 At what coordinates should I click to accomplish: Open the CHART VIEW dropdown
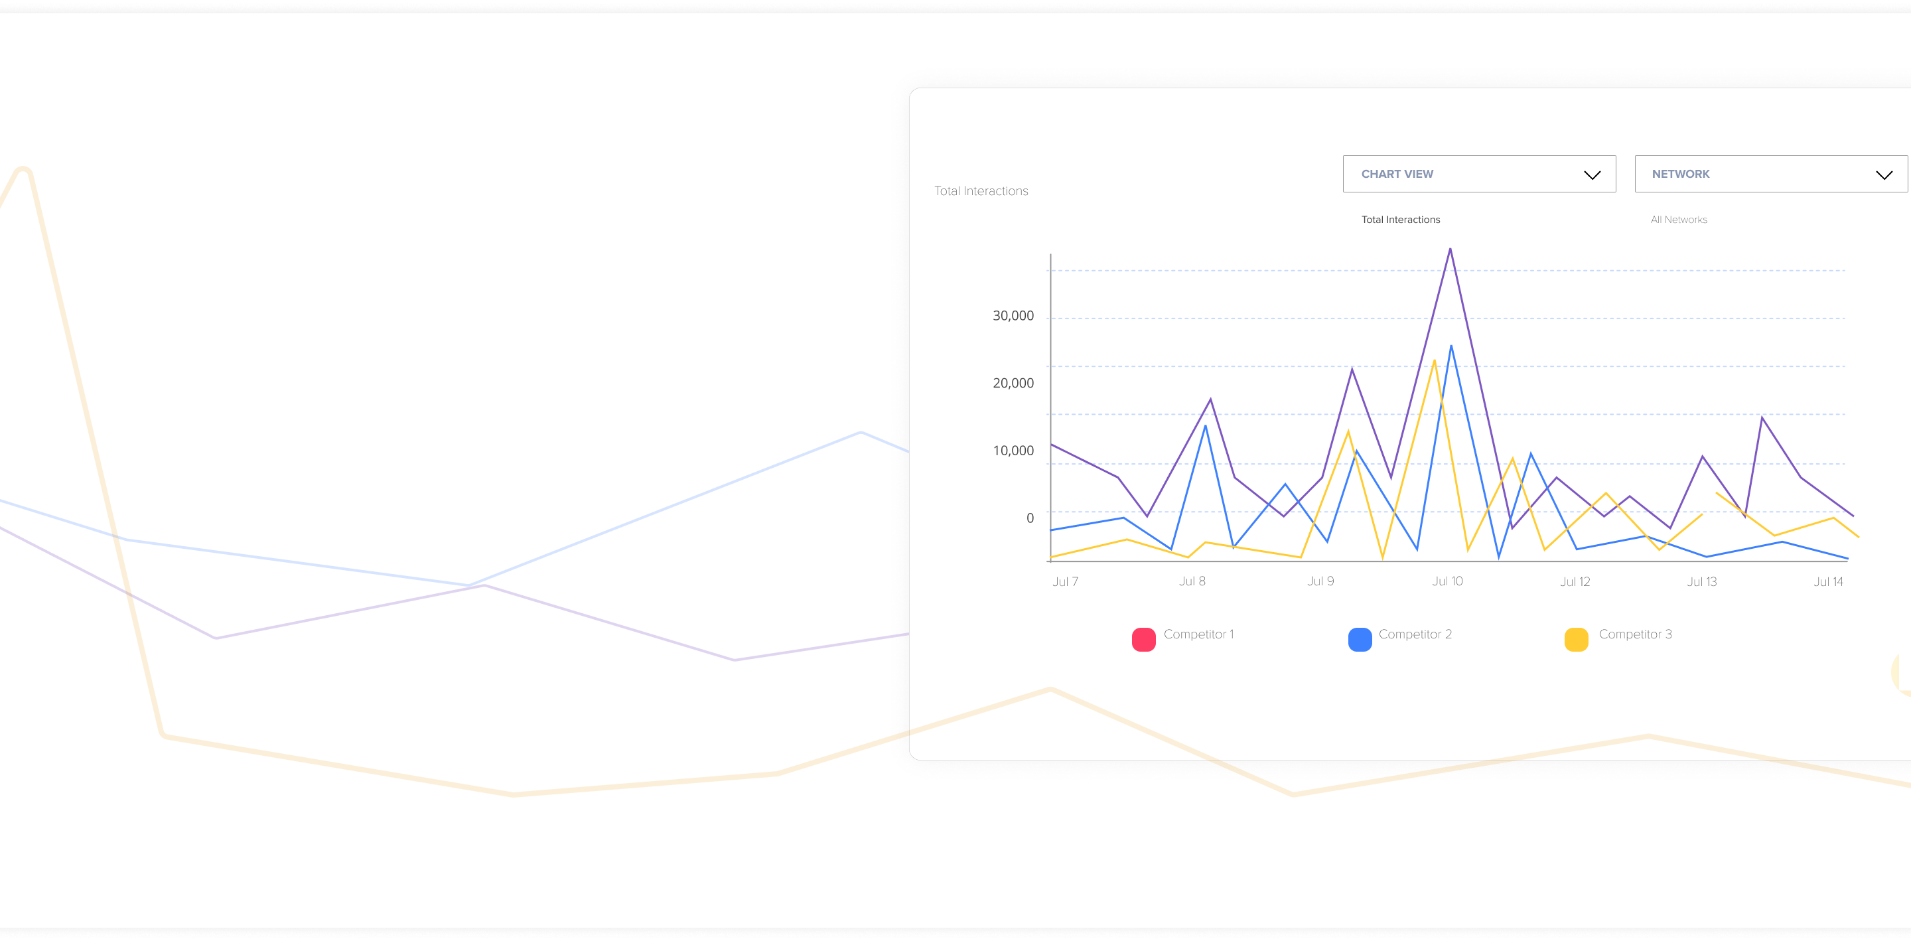[x=1478, y=174]
